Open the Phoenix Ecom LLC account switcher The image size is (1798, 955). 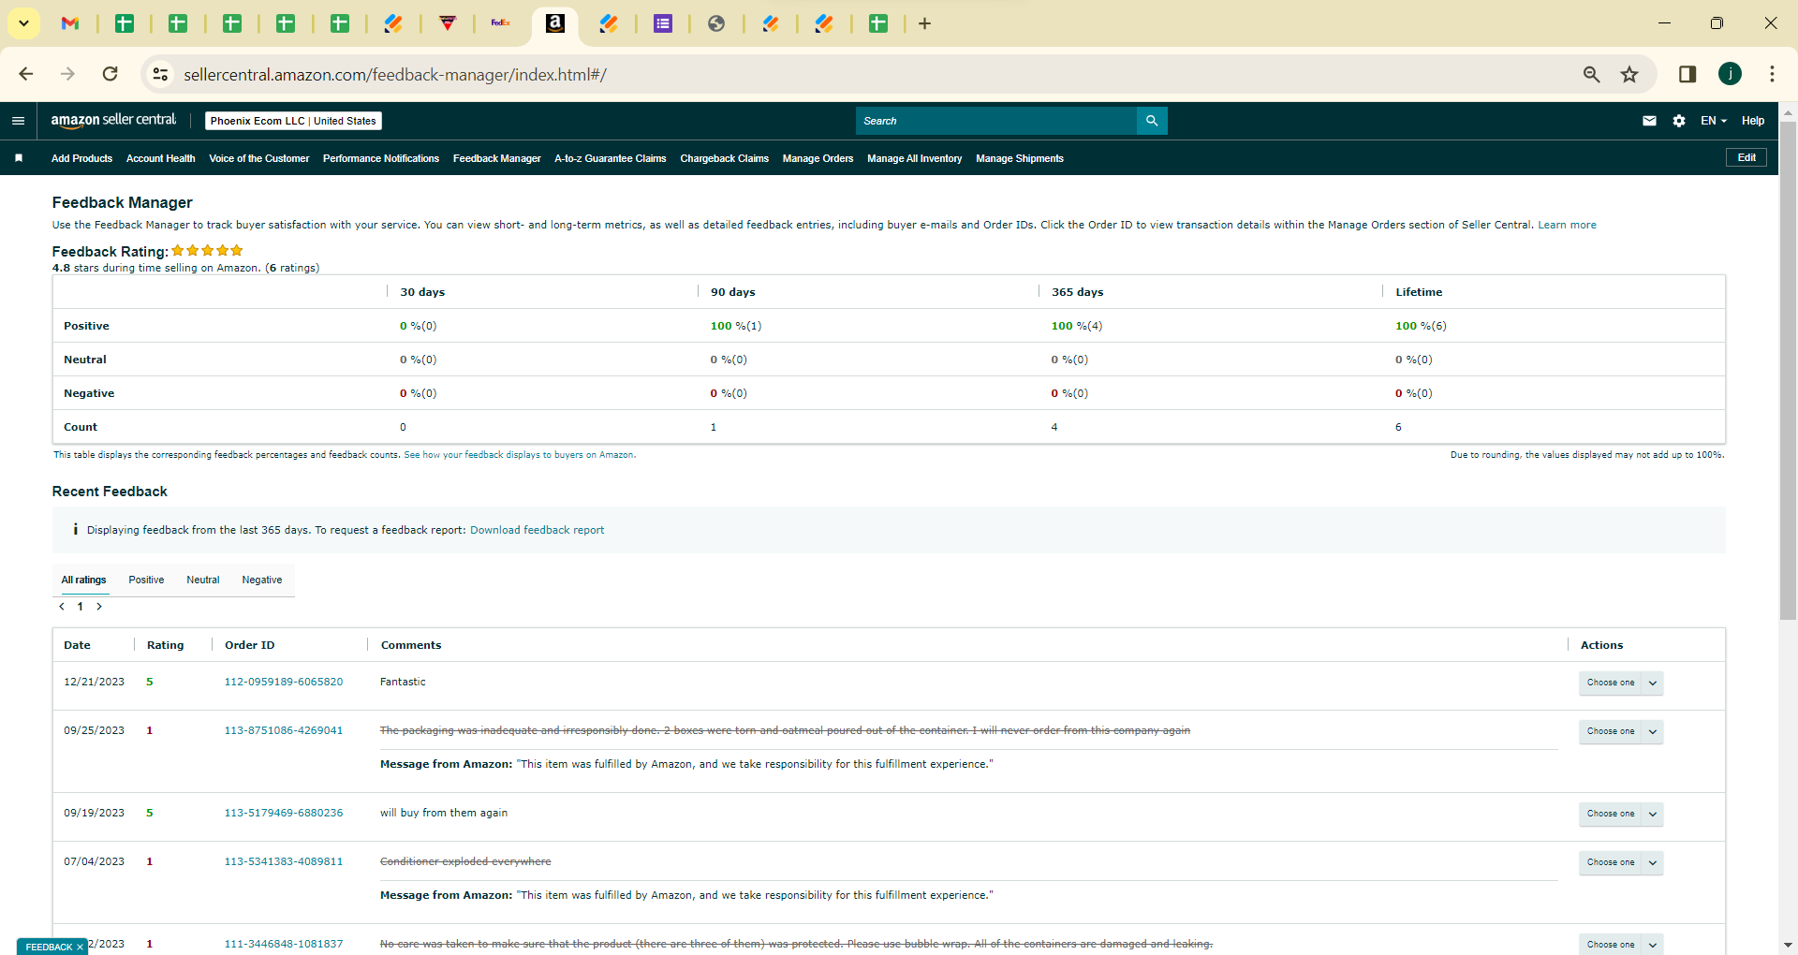point(293,121)
